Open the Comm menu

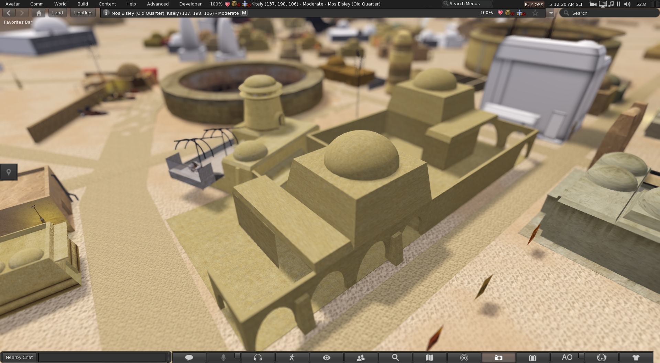tap(37, 4)
